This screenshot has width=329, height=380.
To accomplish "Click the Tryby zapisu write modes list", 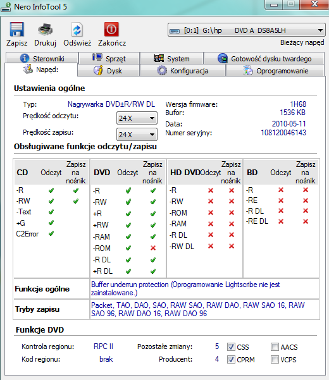I will pos(198,309).
